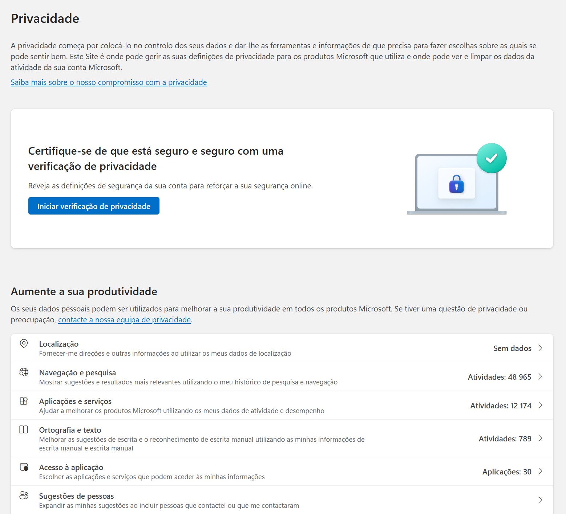This screenshot has height=514, width=566.
Task: Click the Aplicações e serviços grid icon
Action: point(24,401)
